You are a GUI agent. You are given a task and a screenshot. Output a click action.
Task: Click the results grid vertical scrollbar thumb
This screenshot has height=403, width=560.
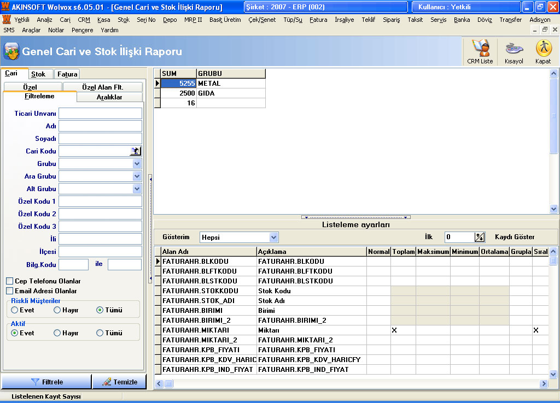[553, 116]
